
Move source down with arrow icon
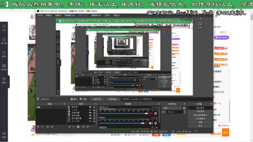pyautogui.click(x=88, y=127)
